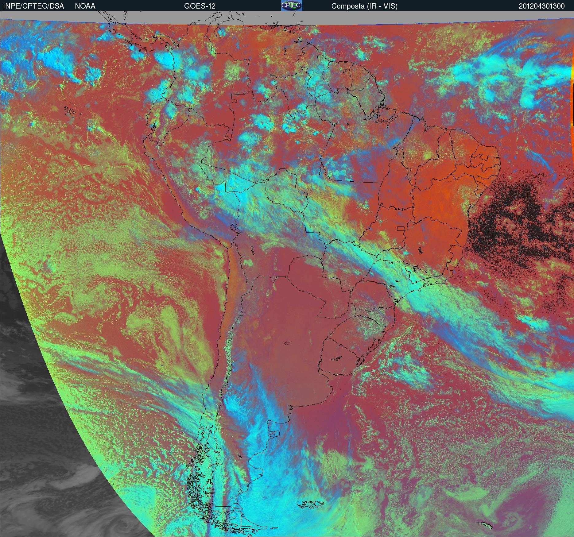Click the INPE/CPTEC/DSA header text
The width and height of the screenshot is (574, 537).
[33, 6]
